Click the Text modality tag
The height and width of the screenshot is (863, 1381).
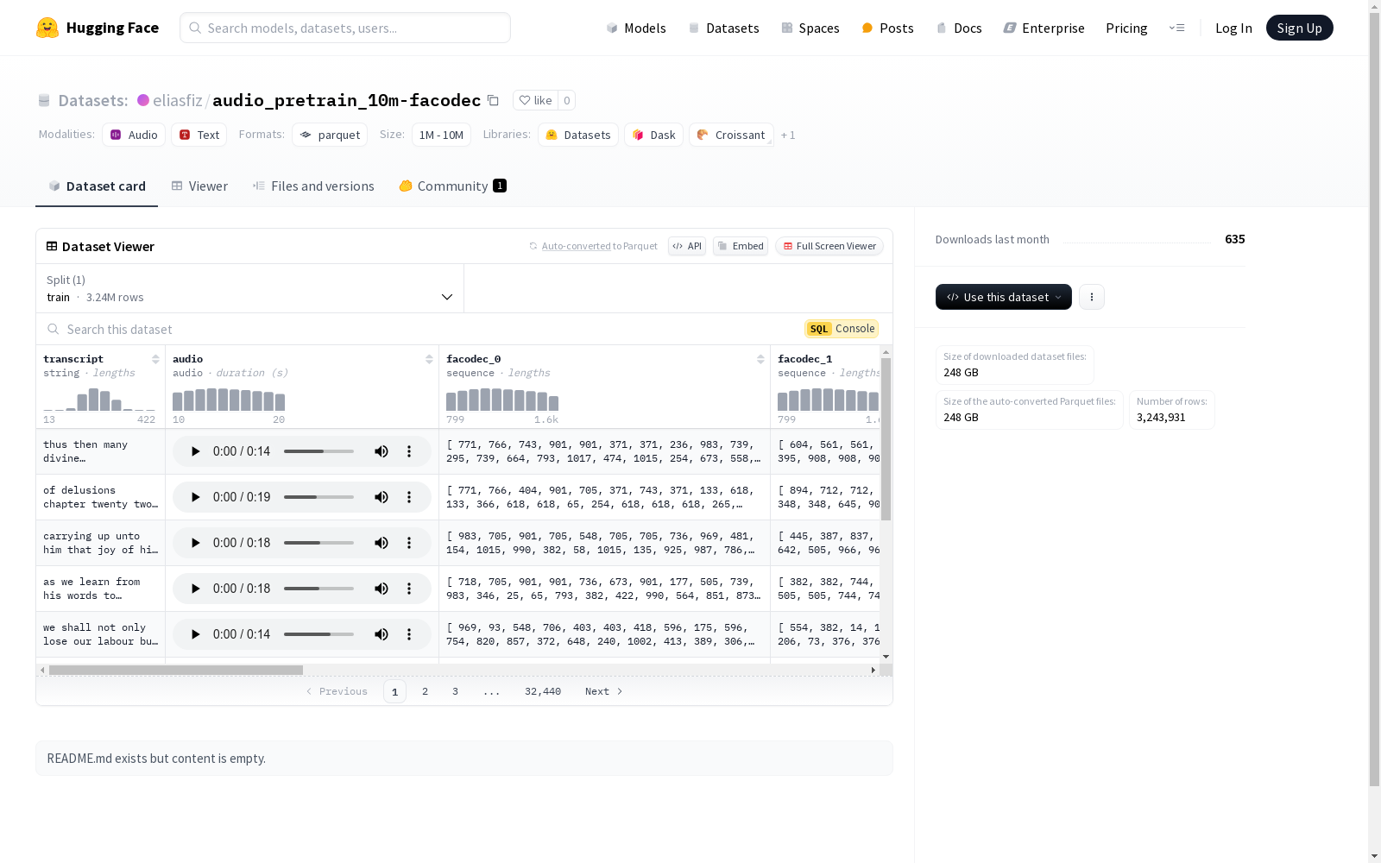click(x=199, y=135)
